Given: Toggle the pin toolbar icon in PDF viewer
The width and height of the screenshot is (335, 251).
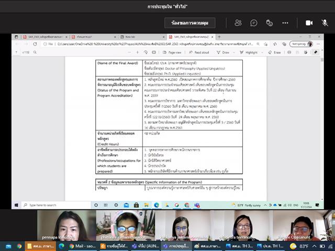Looking at the screenshot, I should point(316,52).
